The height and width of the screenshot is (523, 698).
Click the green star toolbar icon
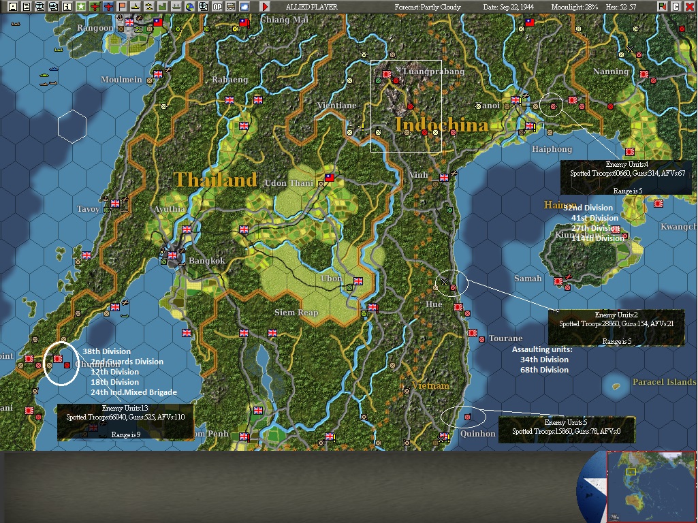point(80,7)
